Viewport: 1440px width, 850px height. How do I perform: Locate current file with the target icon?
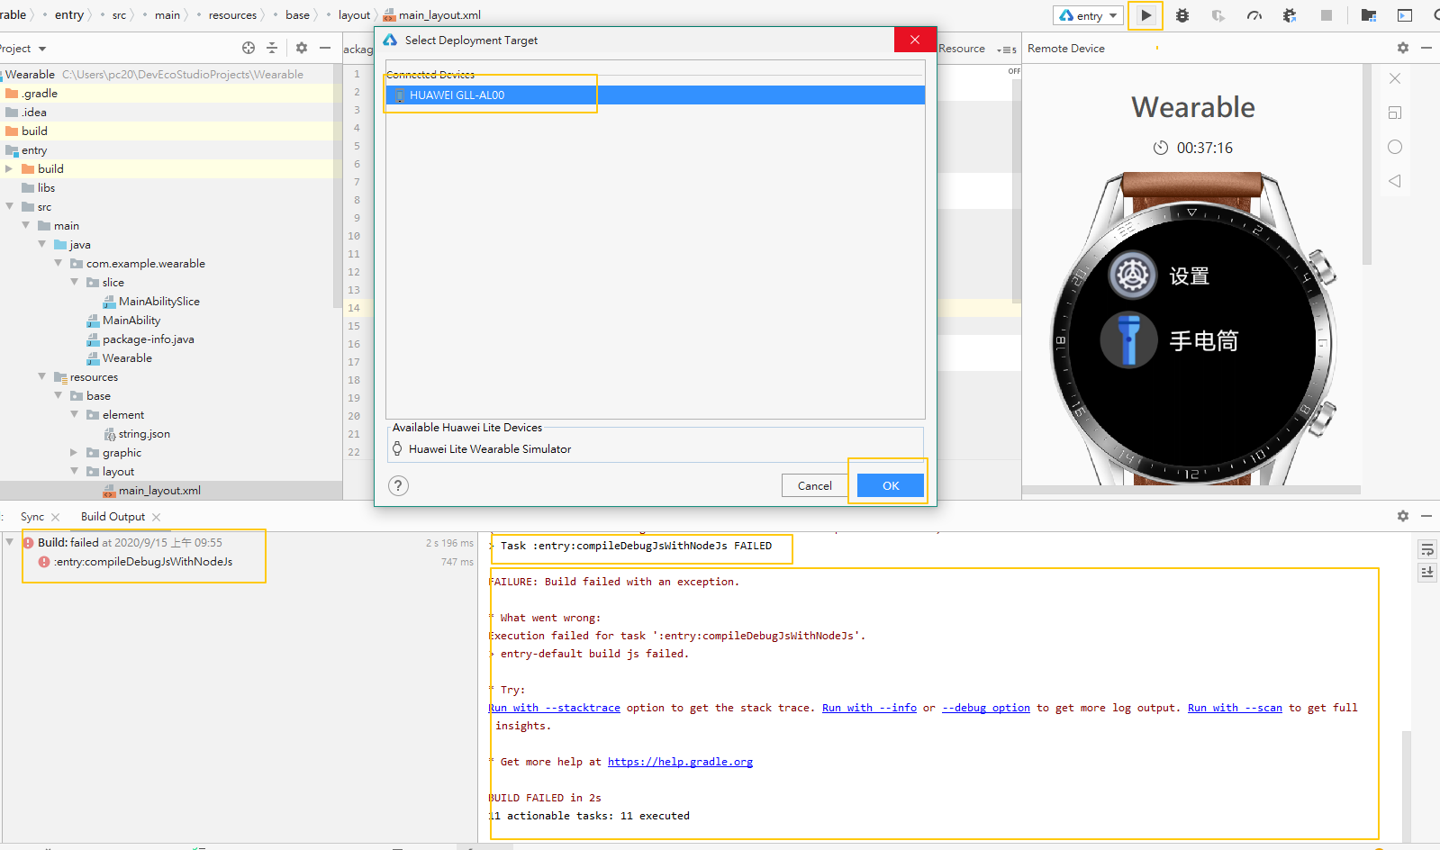click(249, 48)
